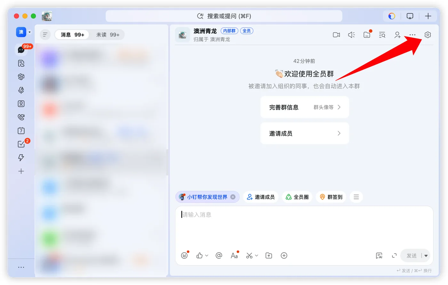The image size is (448, 285).
Task: Open the group announcement speaker icon
Action: (351, 35)
